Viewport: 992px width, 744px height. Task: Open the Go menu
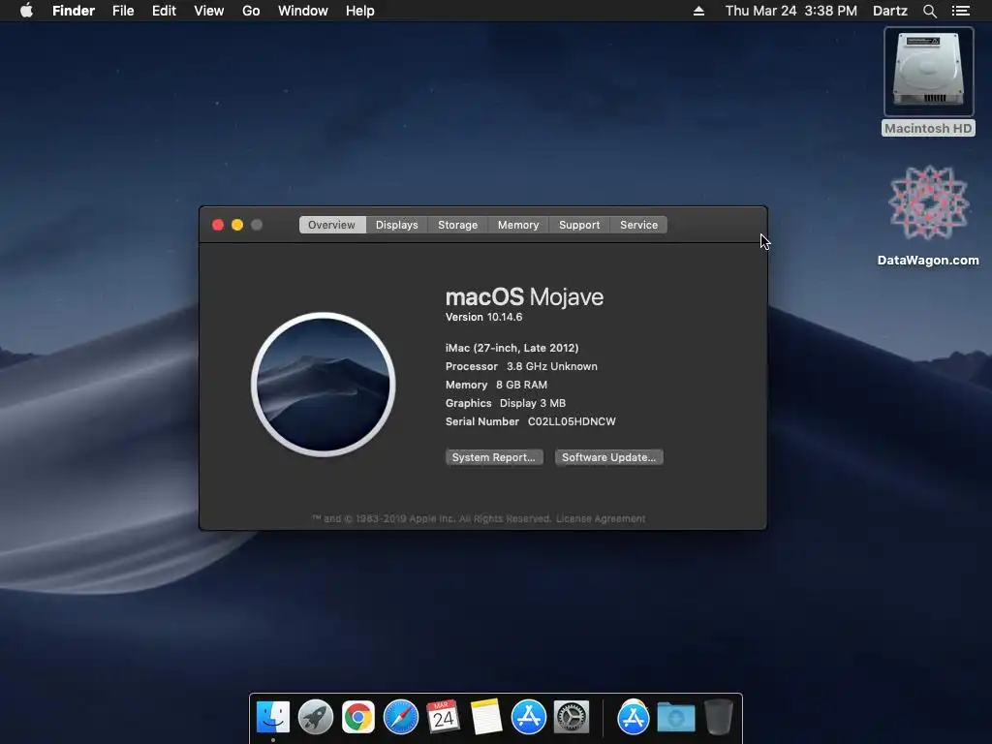point(251,11)
